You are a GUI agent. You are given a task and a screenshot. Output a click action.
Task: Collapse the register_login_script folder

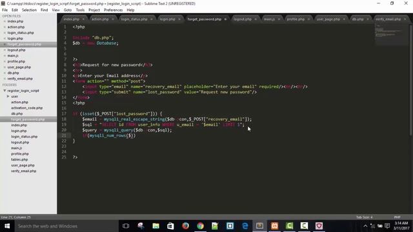point(5,90)
